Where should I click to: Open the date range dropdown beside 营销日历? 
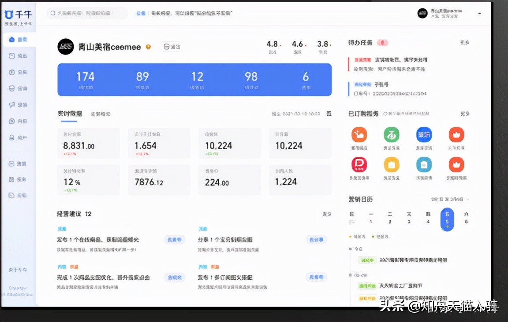pos(450,199)
